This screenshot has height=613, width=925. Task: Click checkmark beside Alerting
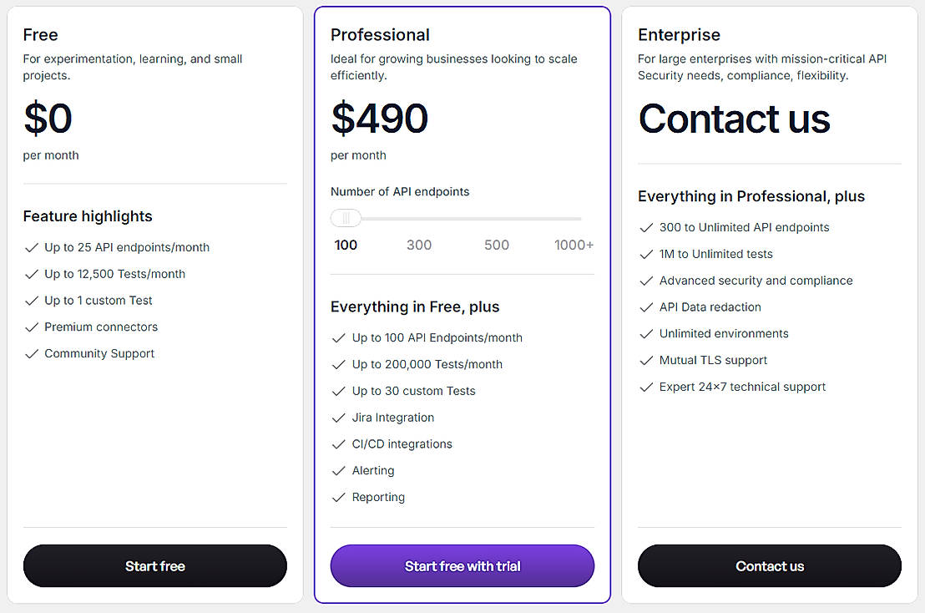[339, 471]
